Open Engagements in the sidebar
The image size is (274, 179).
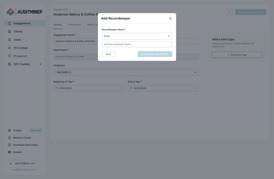[x=22, y=23]
